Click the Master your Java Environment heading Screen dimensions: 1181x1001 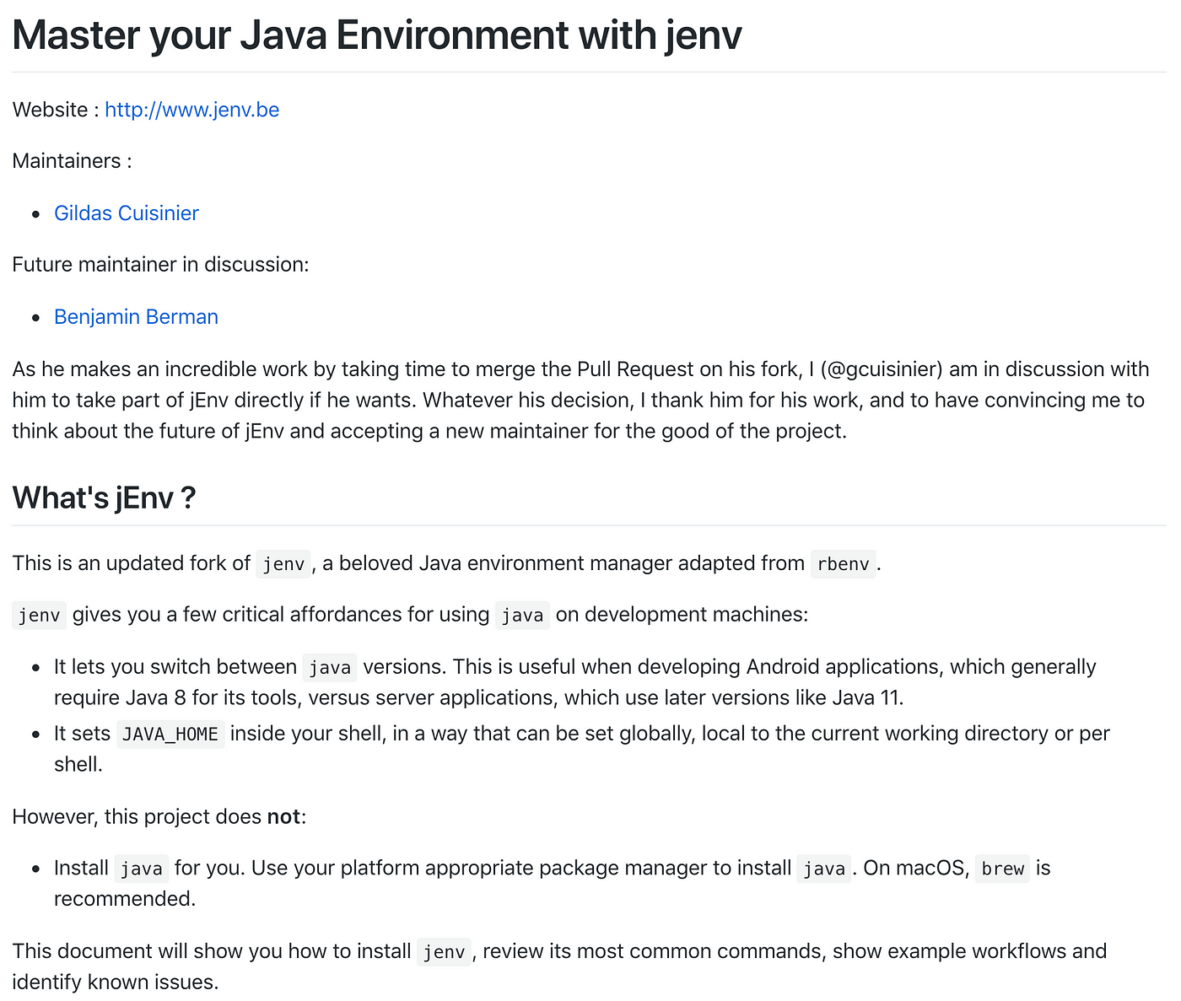point(377,35)
